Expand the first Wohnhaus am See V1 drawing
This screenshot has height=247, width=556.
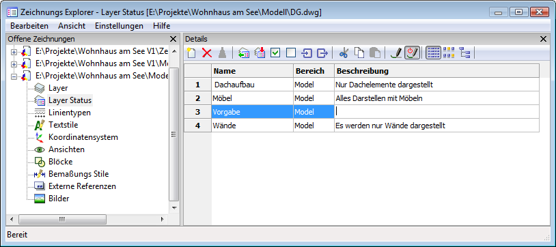(x=14, y=52)
